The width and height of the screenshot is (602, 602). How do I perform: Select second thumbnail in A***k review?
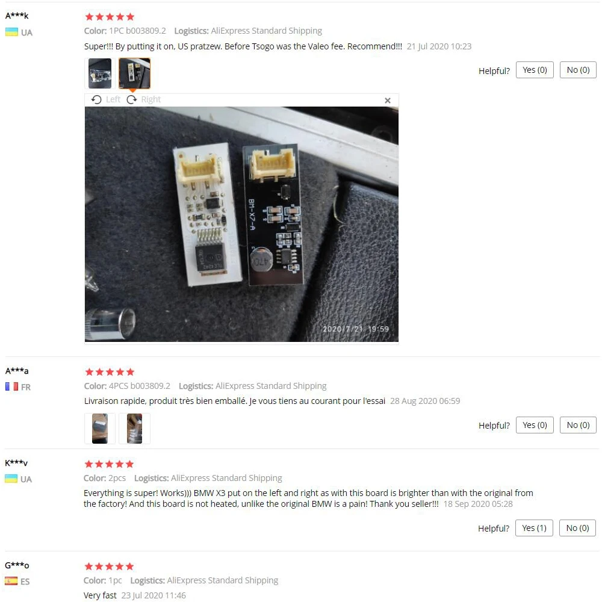coord(134,73)
